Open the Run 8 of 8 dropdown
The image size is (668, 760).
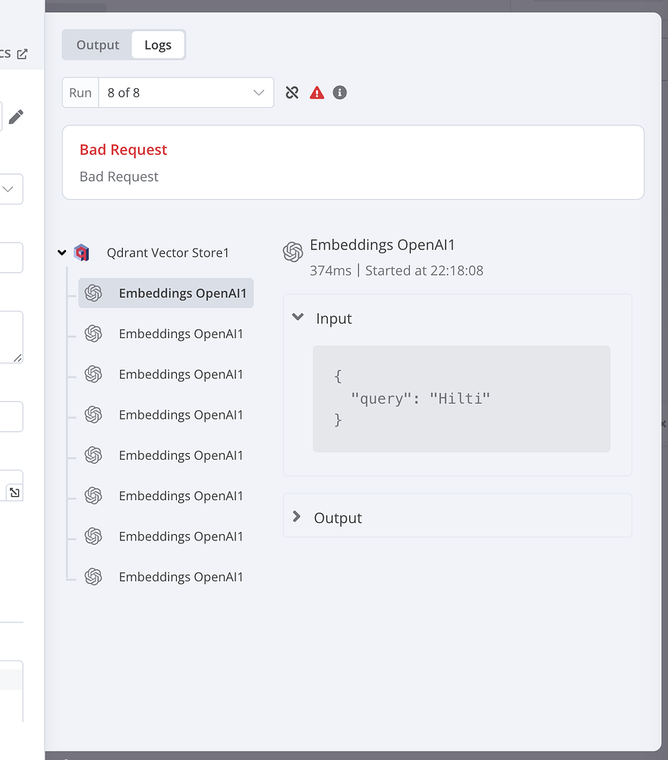coord(186,93)
